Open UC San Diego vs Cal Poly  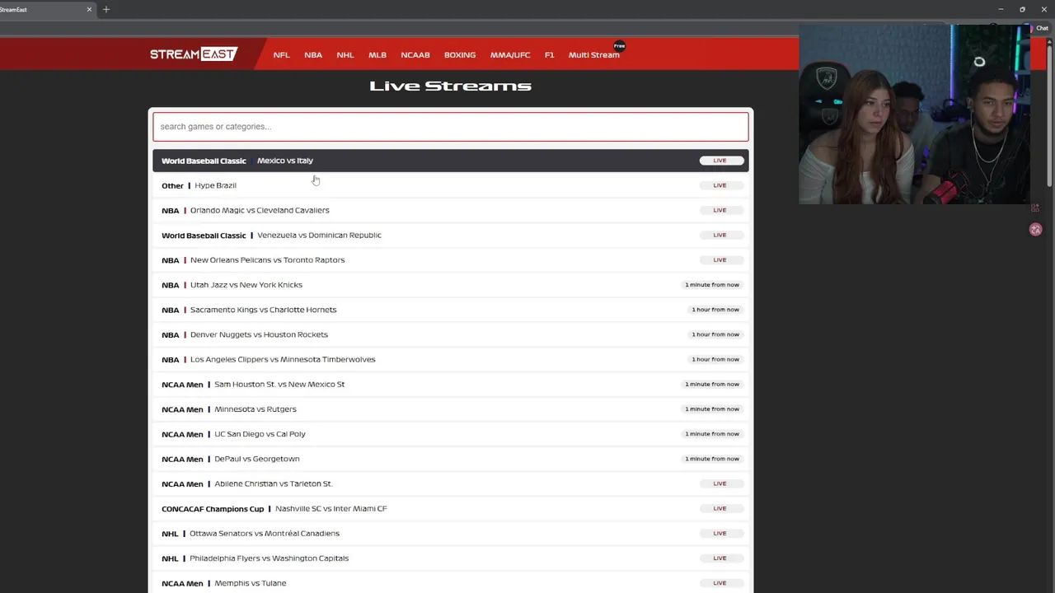(451, 434)
